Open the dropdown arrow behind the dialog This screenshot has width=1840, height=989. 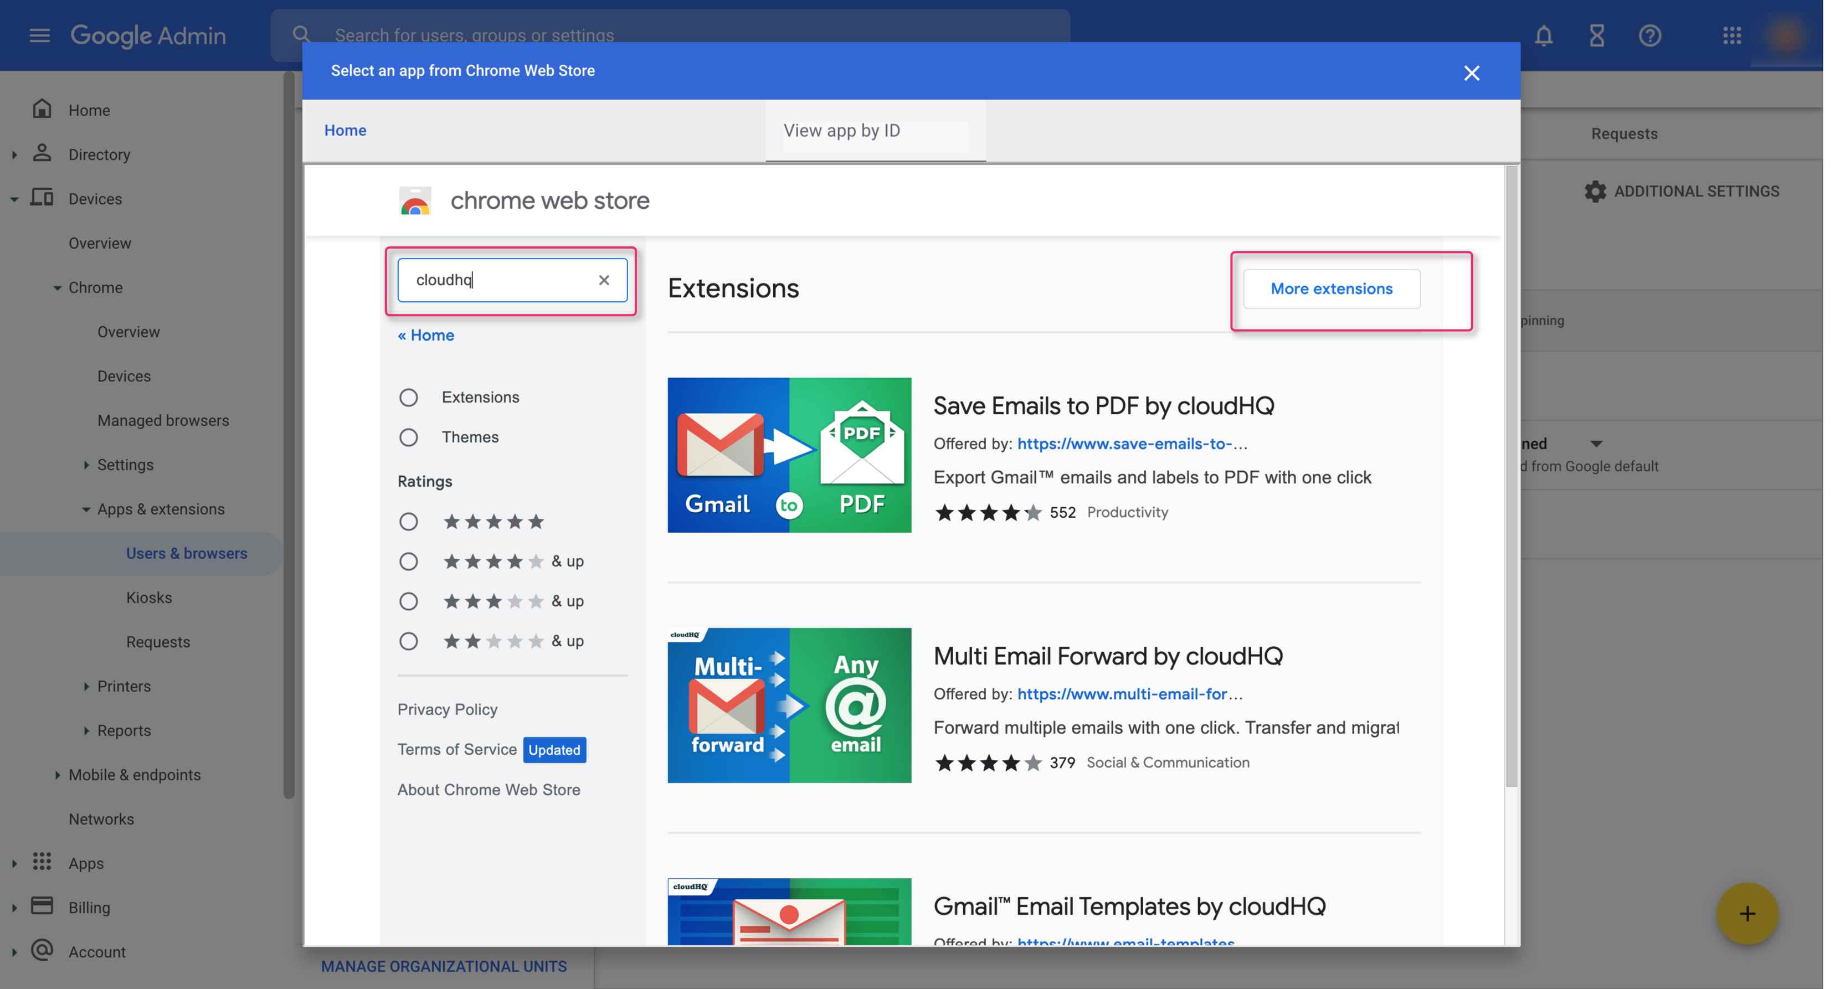click(1596, 444)
